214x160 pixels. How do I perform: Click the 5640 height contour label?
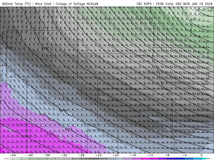[x=63, y=110]
